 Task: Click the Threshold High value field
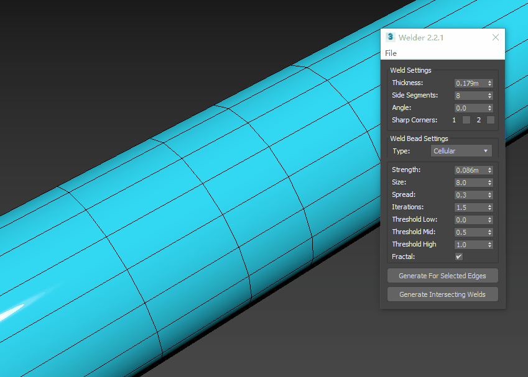pos(470,245)
